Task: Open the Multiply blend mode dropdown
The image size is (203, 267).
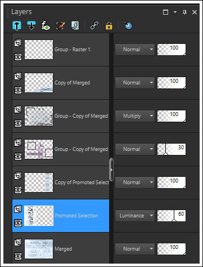Action: click(x=135, y=116)
